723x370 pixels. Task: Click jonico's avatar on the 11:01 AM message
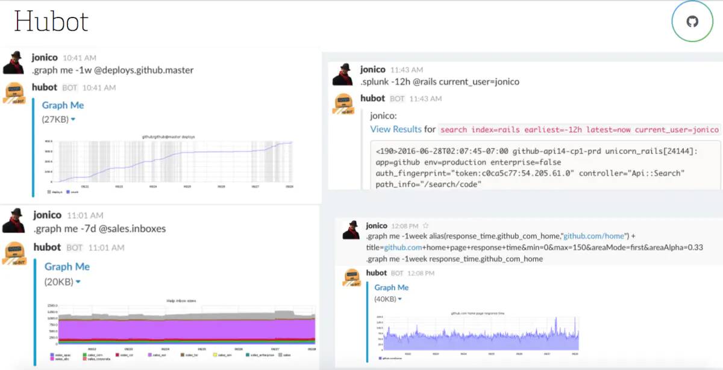tap(13, 221)
